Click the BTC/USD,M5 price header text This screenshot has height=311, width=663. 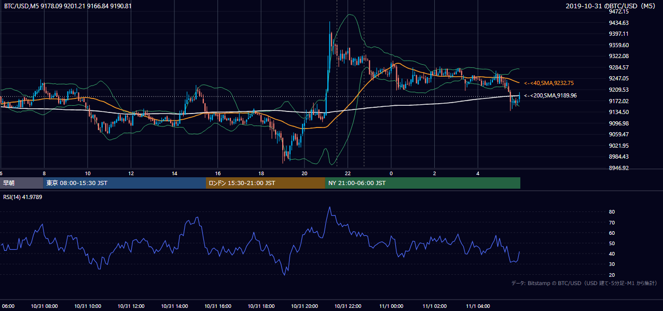pyautogui.click(x=68, y=6)
